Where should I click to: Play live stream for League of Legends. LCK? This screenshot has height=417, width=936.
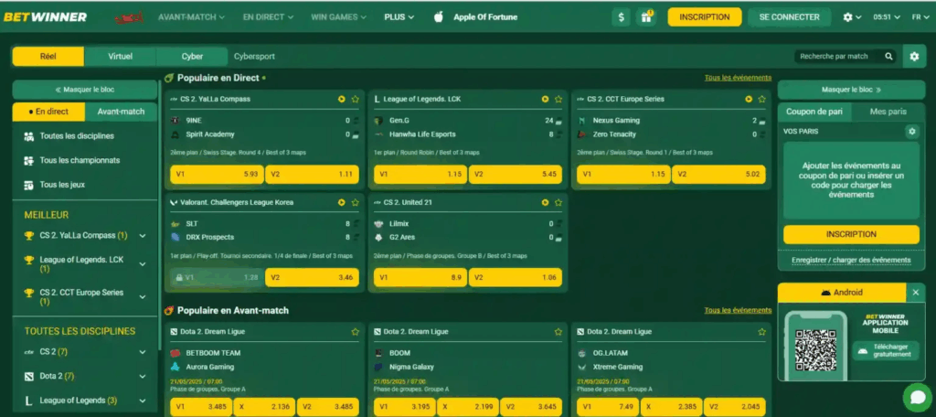(545, 99)
